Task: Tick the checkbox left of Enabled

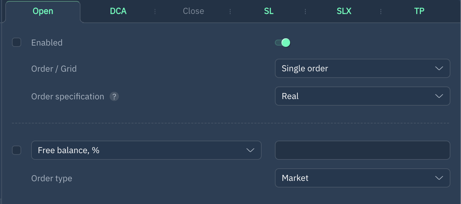Action: [x=17, y=43]
